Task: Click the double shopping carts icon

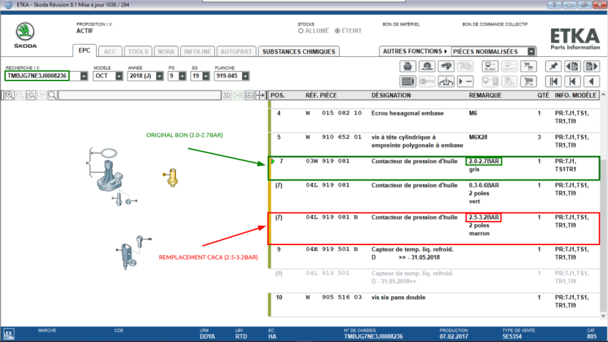Action: click(528, 66)
